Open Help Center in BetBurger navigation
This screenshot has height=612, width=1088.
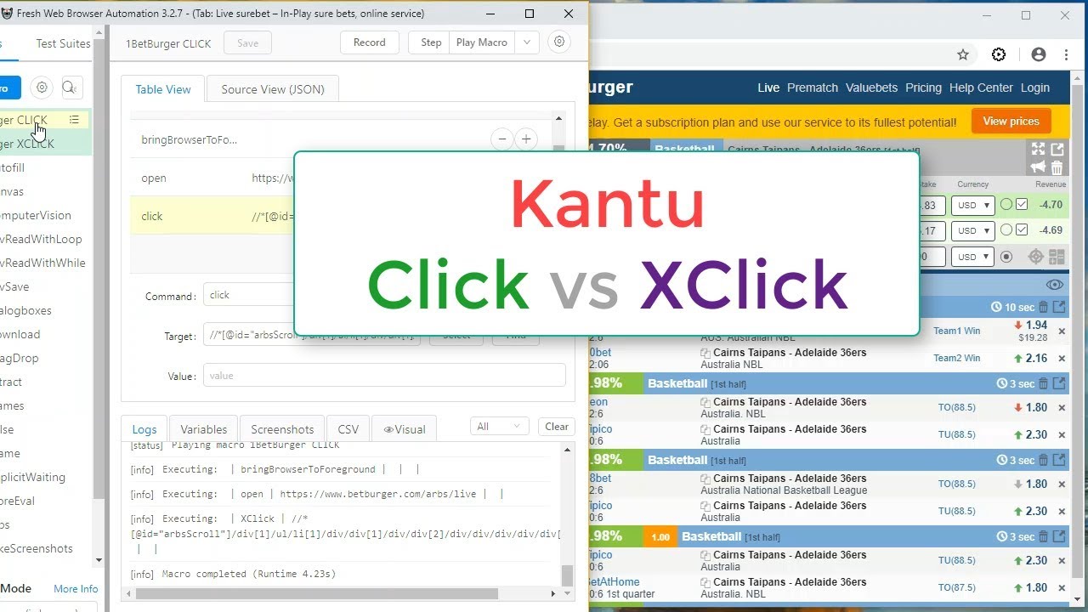coord(981,88)
